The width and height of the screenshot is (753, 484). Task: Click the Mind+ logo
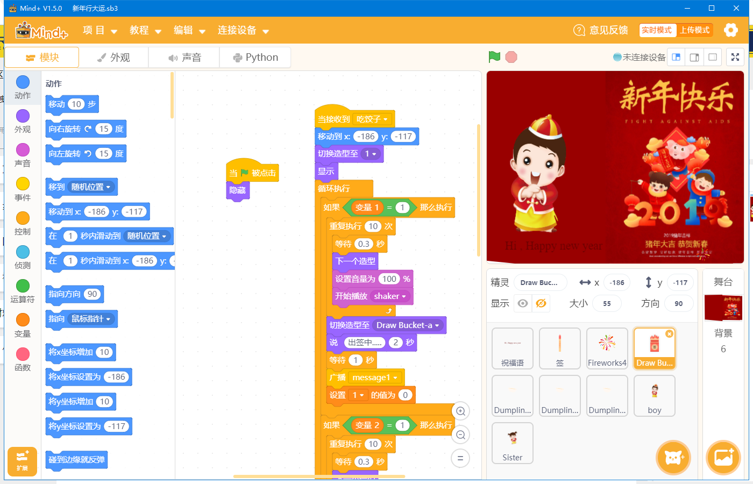[x=41, y=31]
